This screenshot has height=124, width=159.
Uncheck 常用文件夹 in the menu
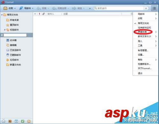145,23
